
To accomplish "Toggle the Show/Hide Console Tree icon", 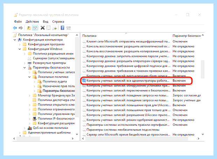I will 35,28.
